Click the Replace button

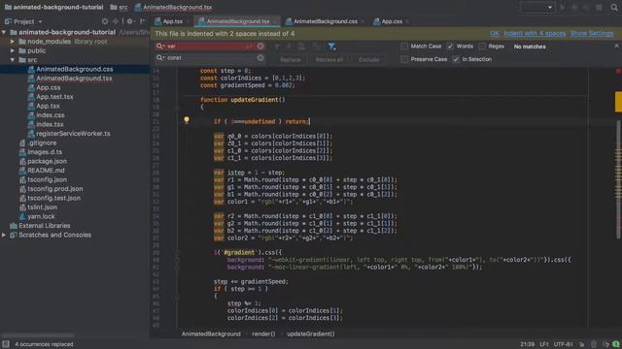pos(290,60)
